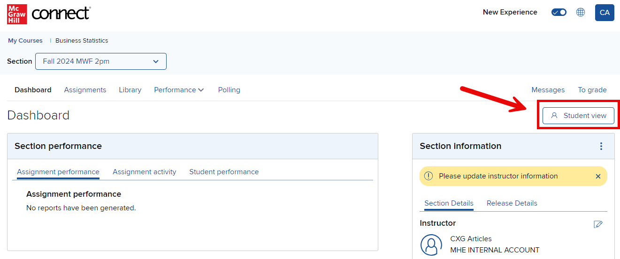
Task: Switch to the Release Details tab
Action: click(512, 203)
